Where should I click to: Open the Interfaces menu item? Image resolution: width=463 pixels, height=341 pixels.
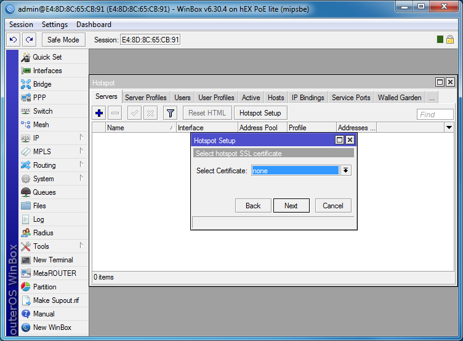click(54, 71)
